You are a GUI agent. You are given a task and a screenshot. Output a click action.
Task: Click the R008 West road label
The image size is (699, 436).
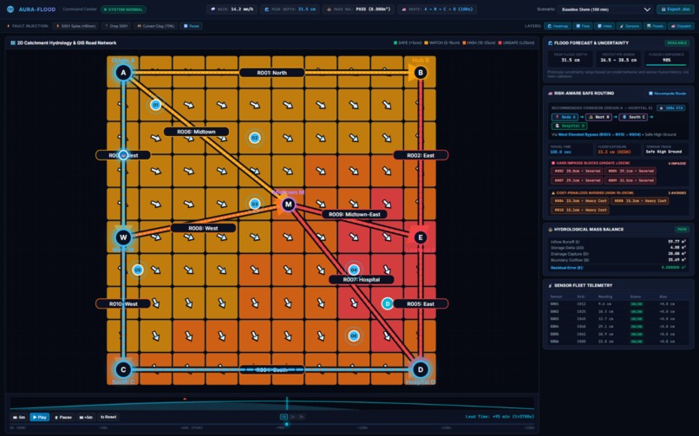pyautogui.click(x=203, y=228)
